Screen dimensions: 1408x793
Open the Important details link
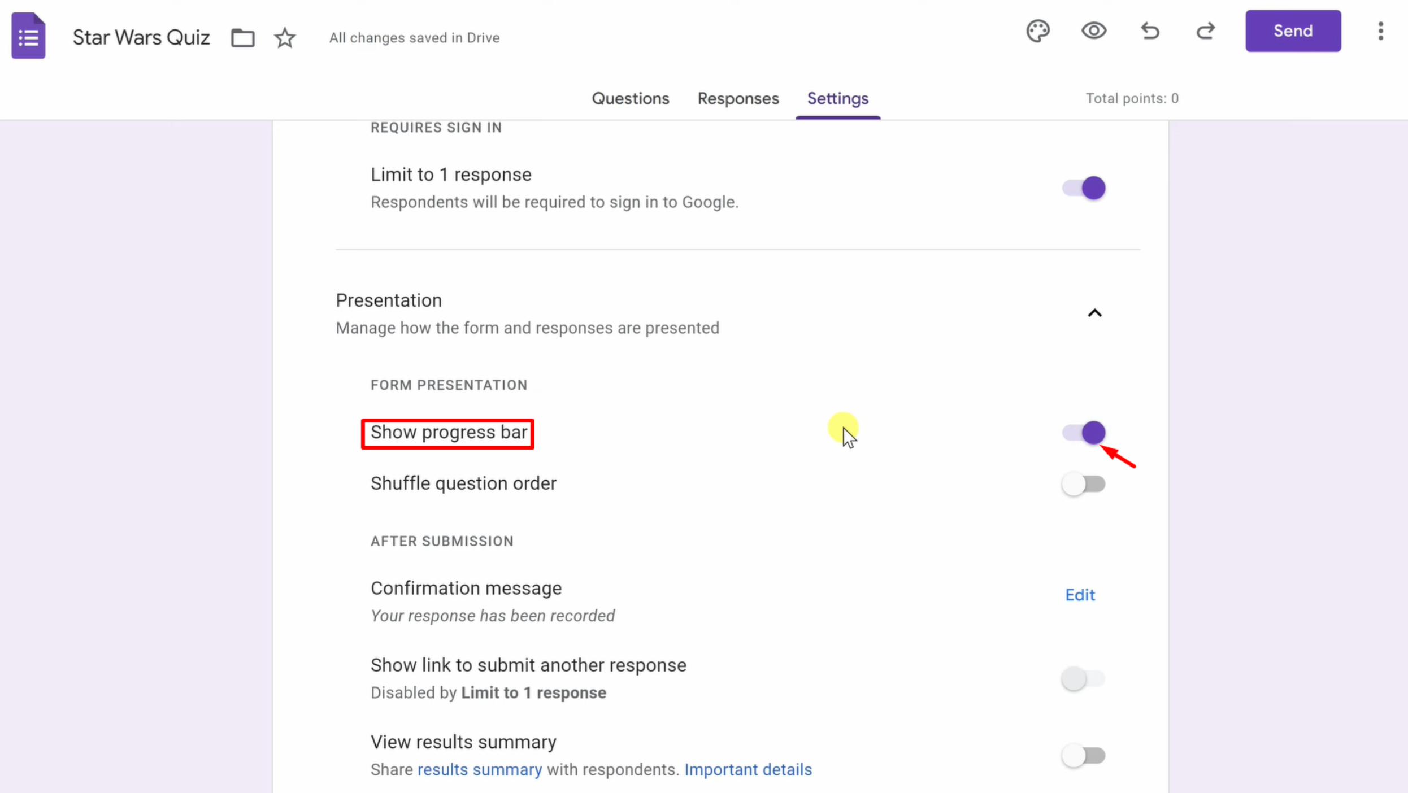coord(748,769)
